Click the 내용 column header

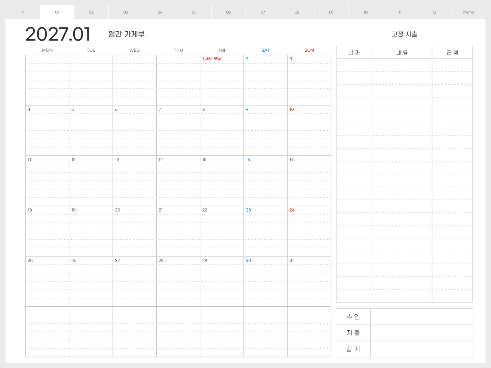coord(402,52)
